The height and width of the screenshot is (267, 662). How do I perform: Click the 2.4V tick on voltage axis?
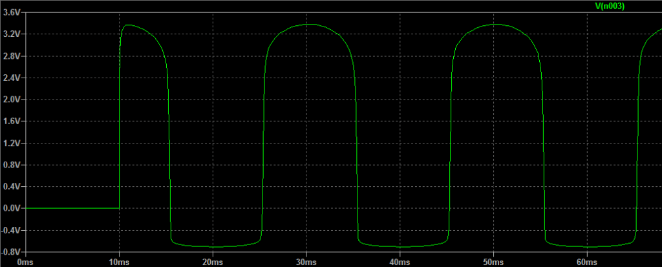12,78
